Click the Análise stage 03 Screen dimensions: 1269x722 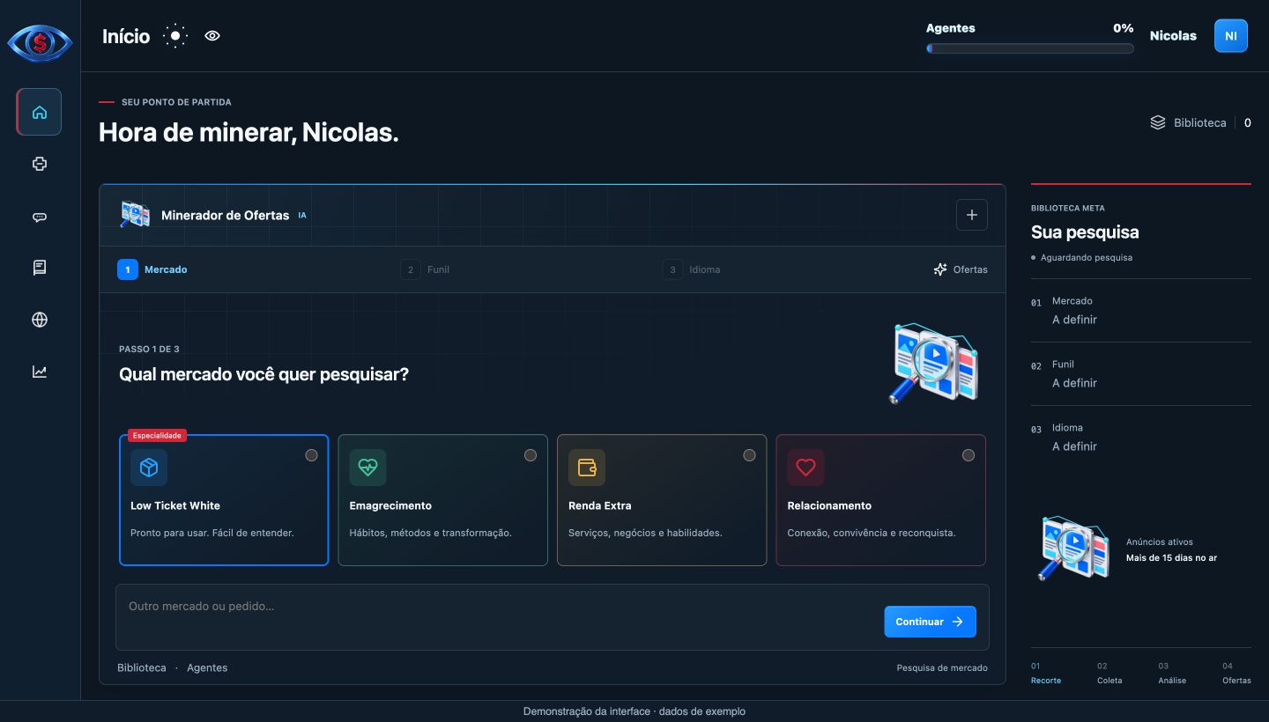point(1172,674)
